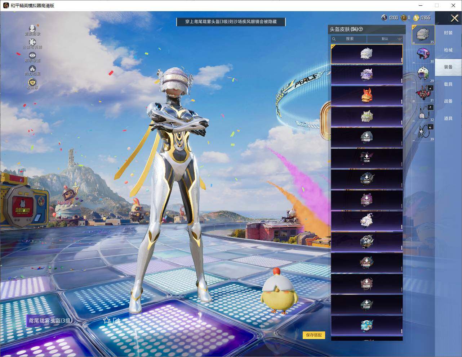The height and width of the screenshot is (357, 462).
Task: Select the equipped helmet category numbered 35
Action: tap(423, 35)
